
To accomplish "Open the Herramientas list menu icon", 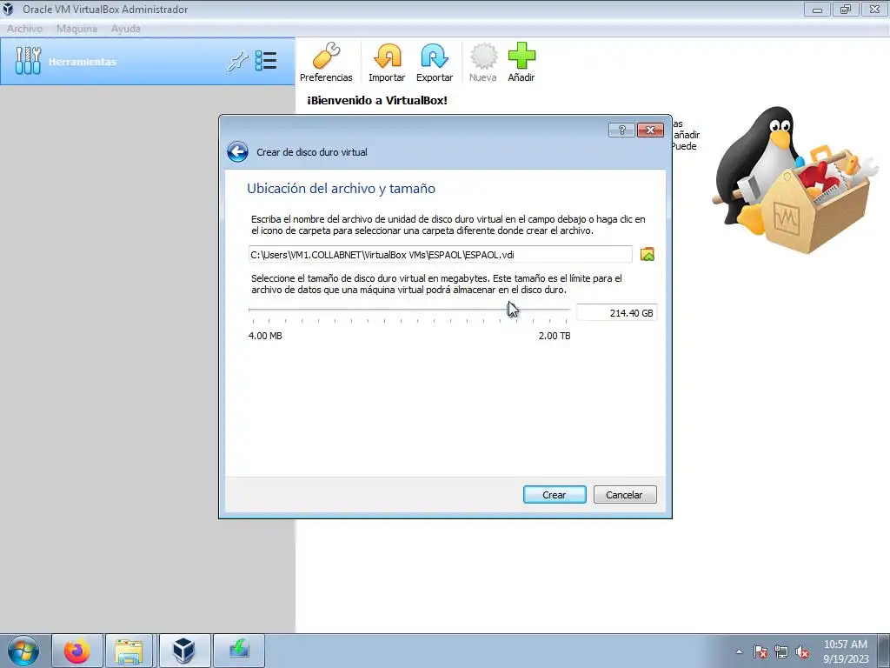I will [x=266, y=61].
